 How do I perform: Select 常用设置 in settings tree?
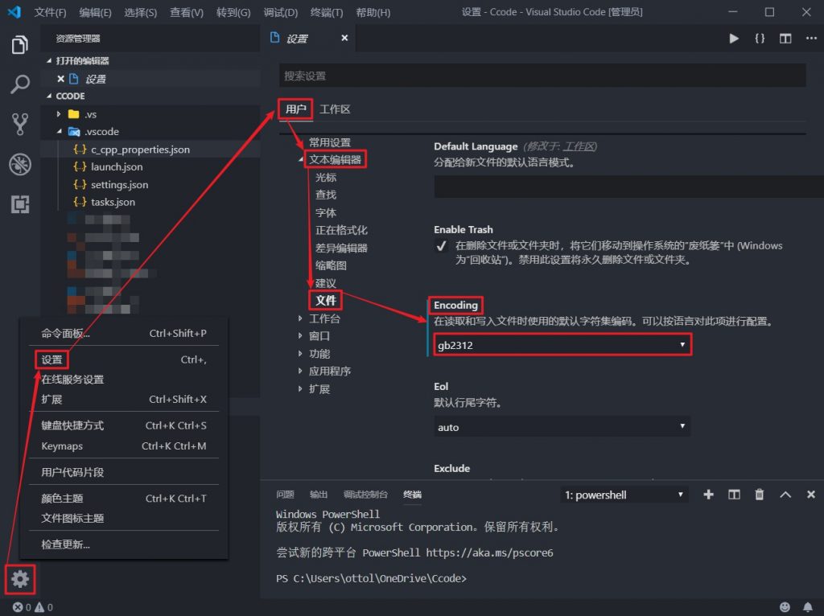click(329, 142)
